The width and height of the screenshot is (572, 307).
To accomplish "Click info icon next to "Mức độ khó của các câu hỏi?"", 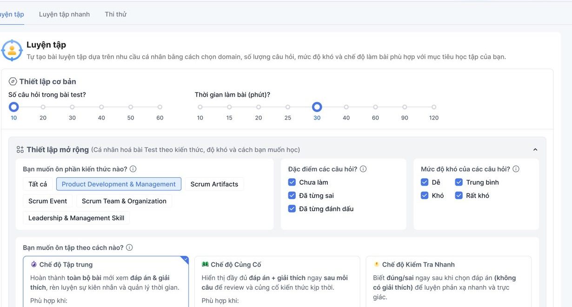I will [516, 169].
